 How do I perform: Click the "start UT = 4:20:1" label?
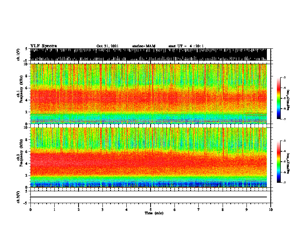(x=186, y=46)
